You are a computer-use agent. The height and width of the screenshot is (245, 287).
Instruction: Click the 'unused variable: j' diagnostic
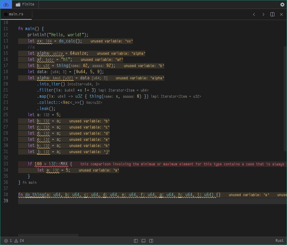point(89,152)
